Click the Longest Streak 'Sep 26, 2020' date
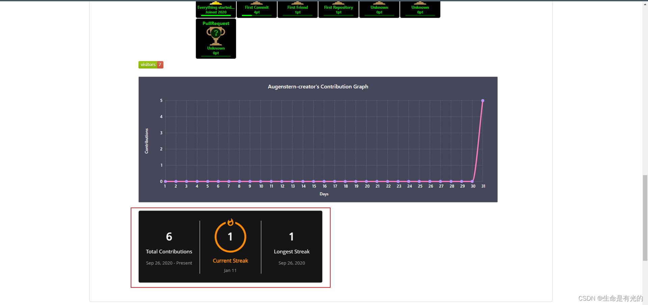 [292, 263]
